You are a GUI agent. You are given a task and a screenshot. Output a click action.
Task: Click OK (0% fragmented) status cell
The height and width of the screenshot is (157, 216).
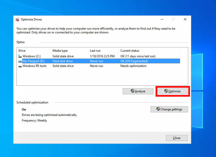[134, 61]
